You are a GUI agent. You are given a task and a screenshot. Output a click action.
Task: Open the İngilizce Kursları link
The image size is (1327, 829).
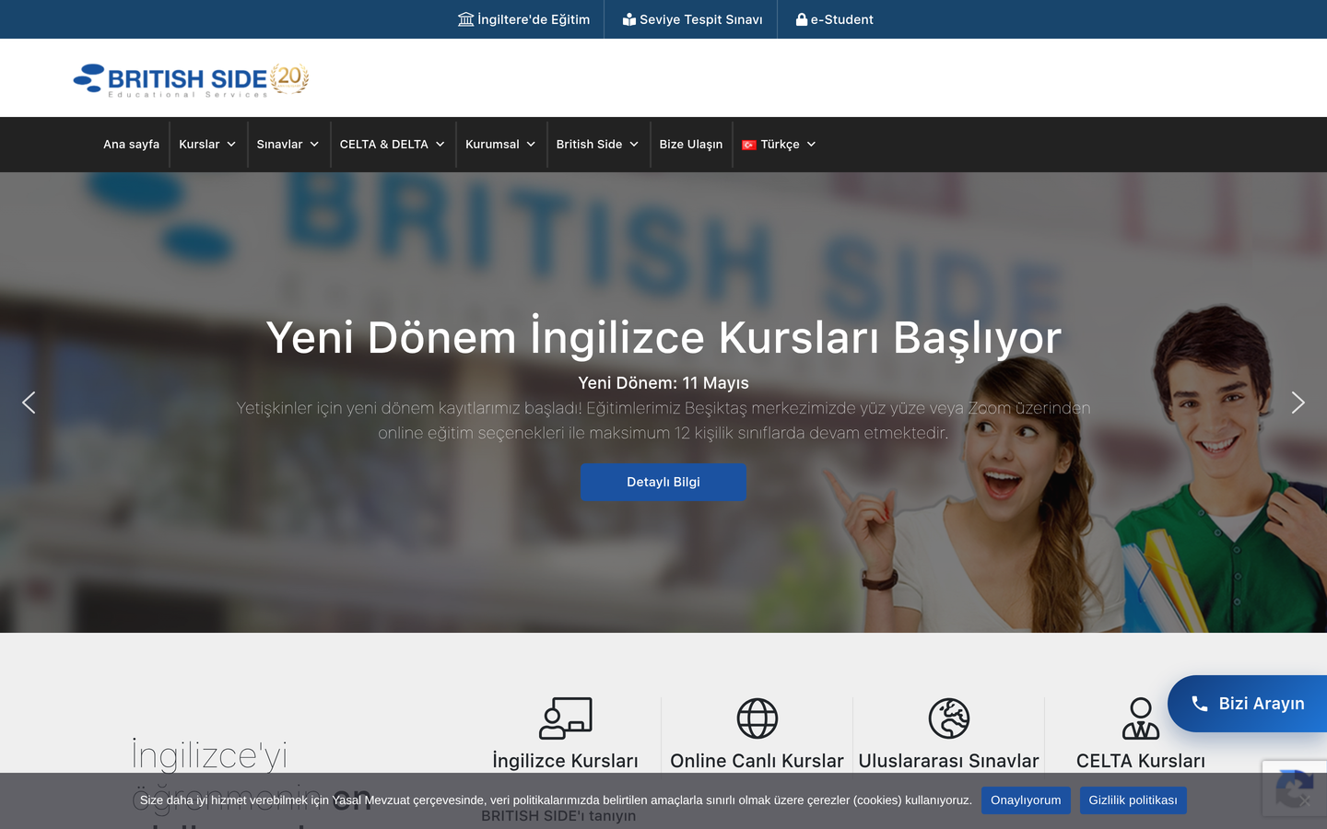pos(565,761)
